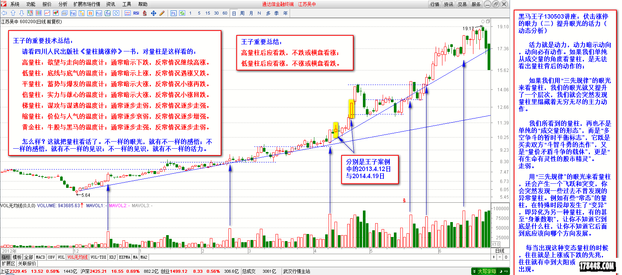The height and width of the screenshot is (275, 622).
Task: Click the 武汉行情主站 status entry
Action: (296, 271)
